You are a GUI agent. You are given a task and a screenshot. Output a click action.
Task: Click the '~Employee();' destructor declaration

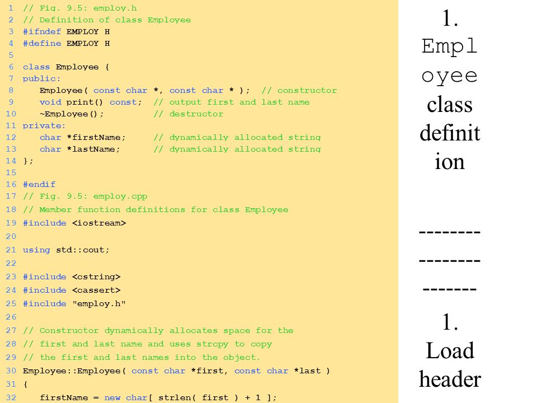click(72, 114)
